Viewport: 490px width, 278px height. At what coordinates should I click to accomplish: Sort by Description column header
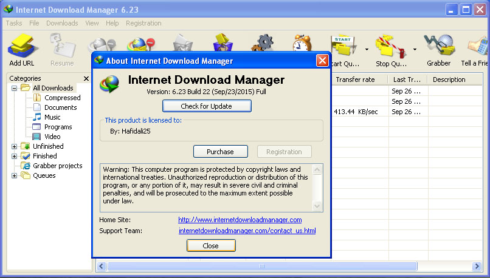pos(455,80)
